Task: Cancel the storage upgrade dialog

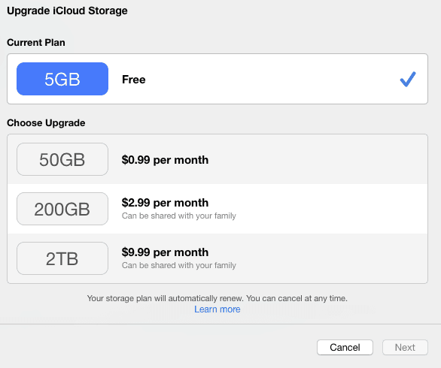Action: point(345,347)
